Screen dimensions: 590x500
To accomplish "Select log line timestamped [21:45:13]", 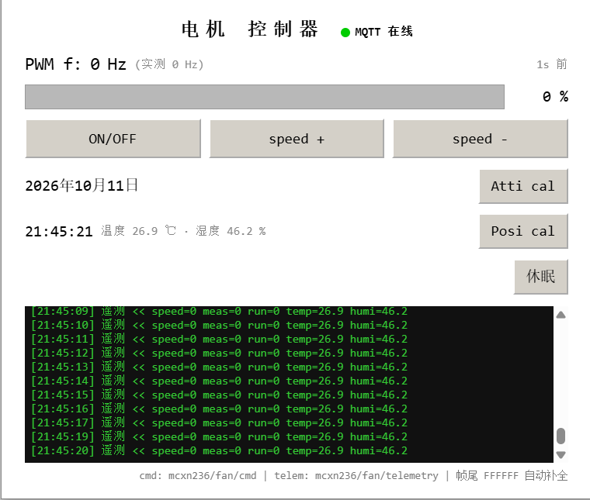I will pyautogui.click(x=219, y=367).
